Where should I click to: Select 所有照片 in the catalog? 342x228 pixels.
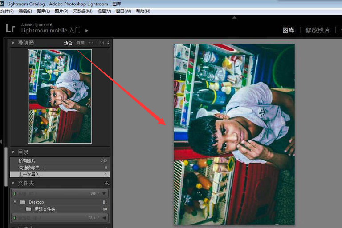(60, 161)
